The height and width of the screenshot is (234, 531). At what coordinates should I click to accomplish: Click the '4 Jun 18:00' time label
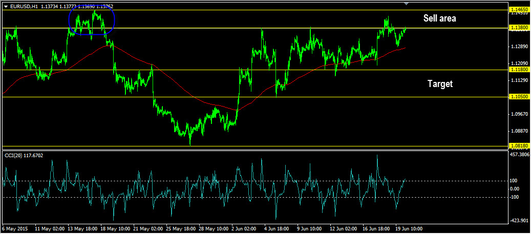click(x=275, y=228)
